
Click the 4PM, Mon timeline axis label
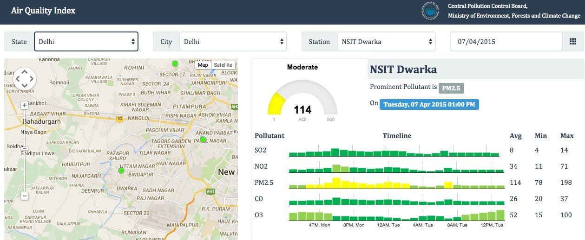coord(319,225)
